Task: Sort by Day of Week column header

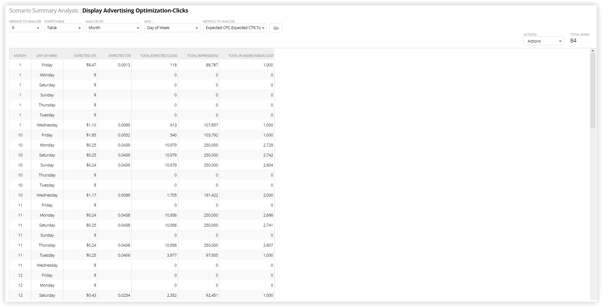Action: 47,56
